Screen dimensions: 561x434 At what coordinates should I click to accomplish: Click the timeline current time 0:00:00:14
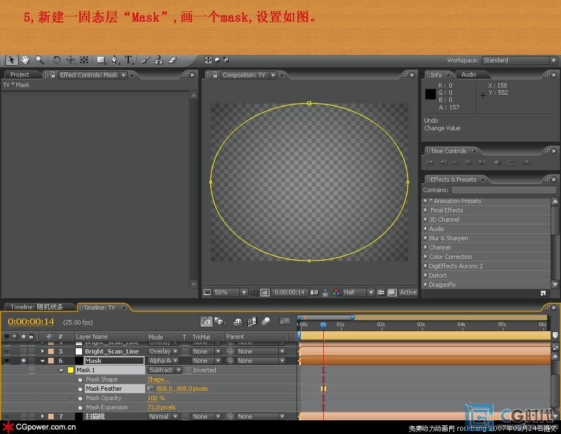coord(31,322)
